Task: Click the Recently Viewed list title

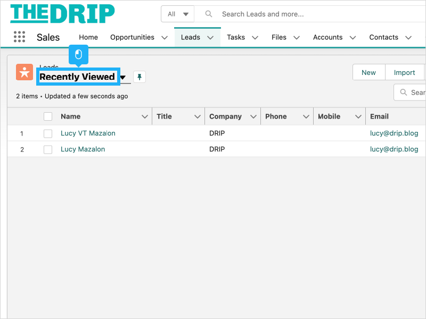Action: (x=77, y=77)
